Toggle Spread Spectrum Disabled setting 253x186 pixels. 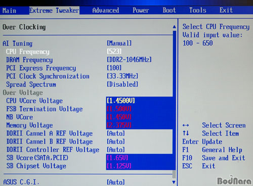tap(122, 84)
